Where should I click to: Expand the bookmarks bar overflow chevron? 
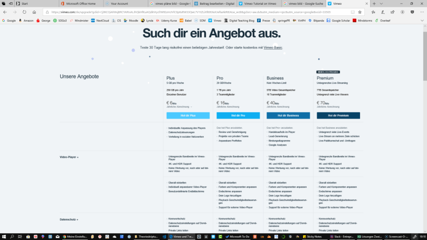point(422,21)
